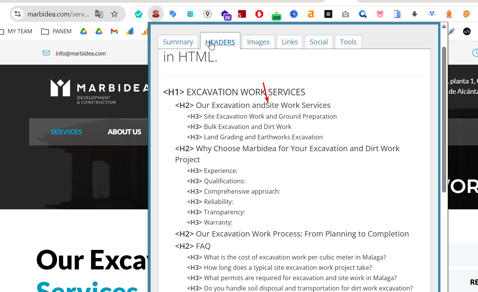The height and width of the screenshot is (292, 478).
Task: Open the Images tab
Action: pos(258,42)
